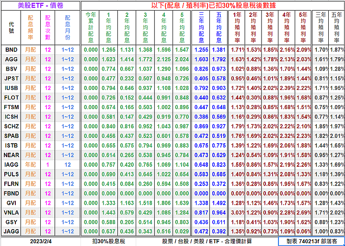Click the 配息次數 column header

[48, 27]
